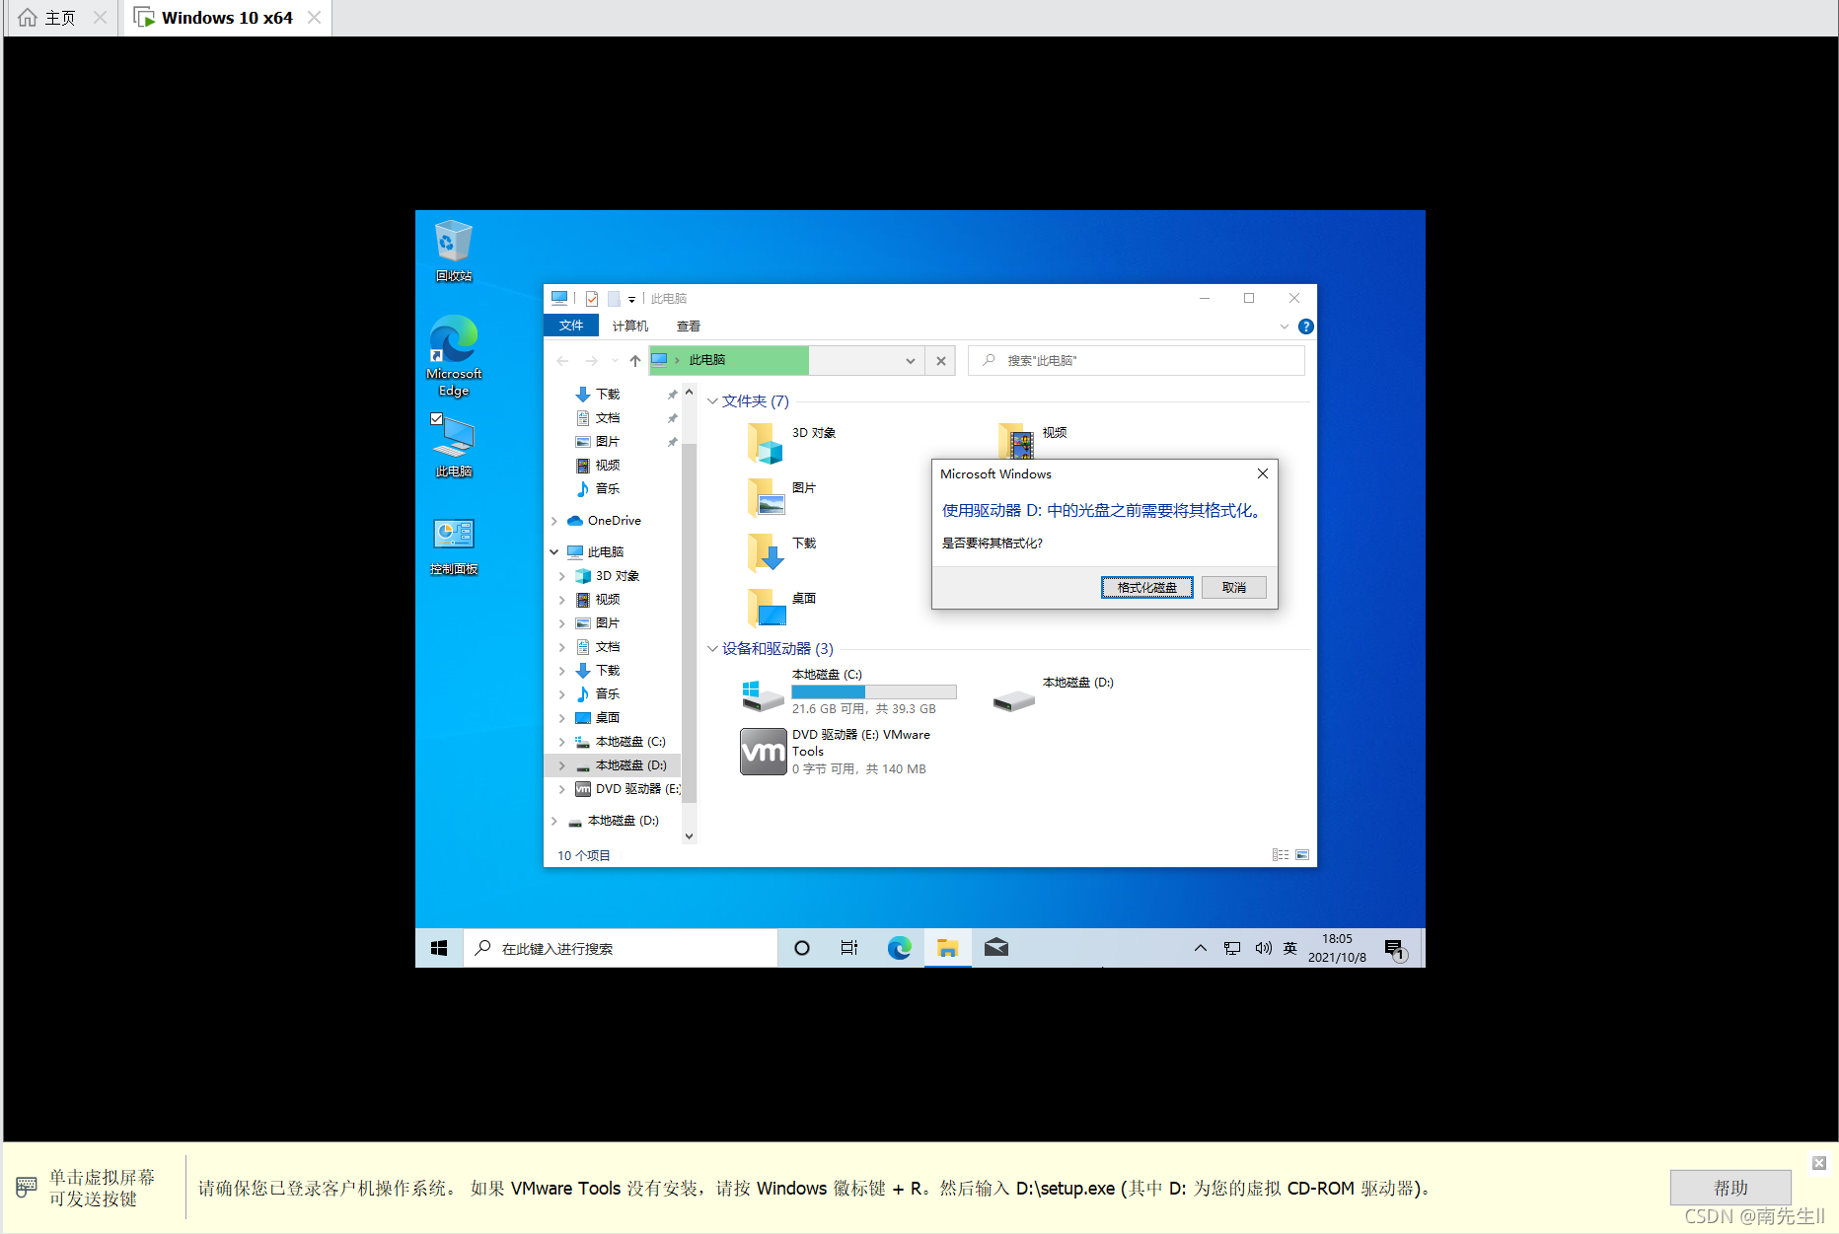Open the address bar history dropdown

(911, 361)
